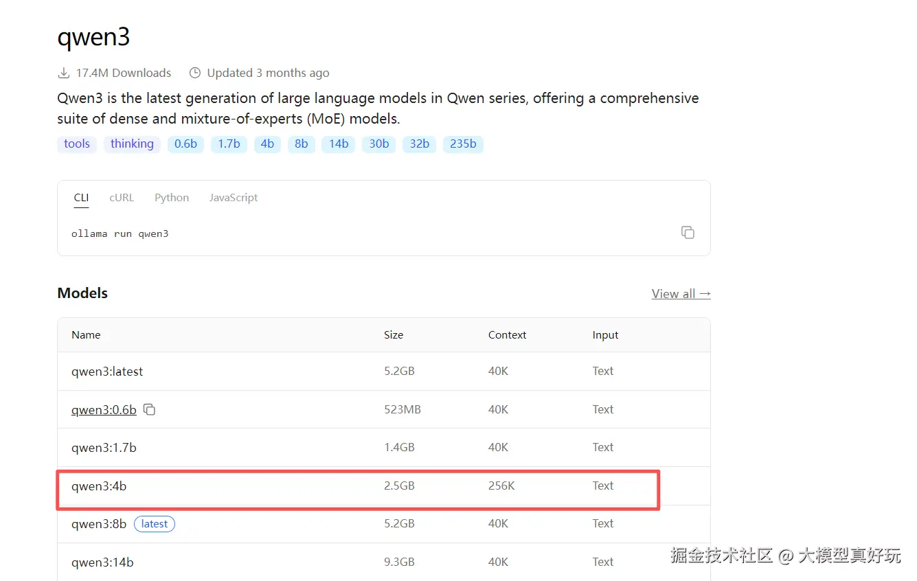Click the Models section heading
Image resolution: width=917 pixels, height=581 pixels.
click(82, 293)
